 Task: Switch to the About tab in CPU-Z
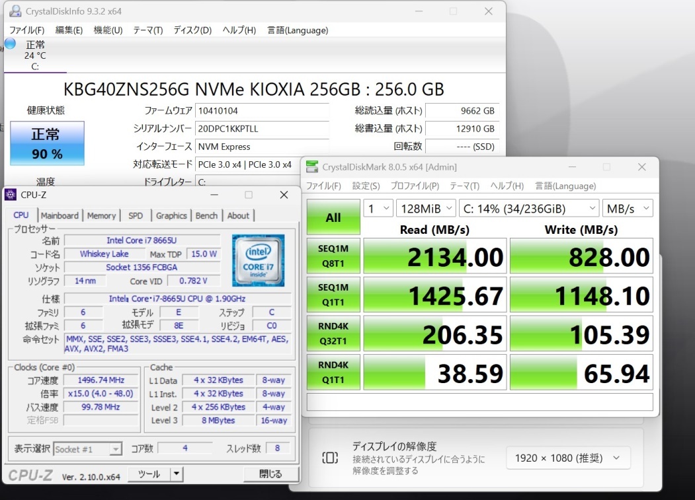239,216
